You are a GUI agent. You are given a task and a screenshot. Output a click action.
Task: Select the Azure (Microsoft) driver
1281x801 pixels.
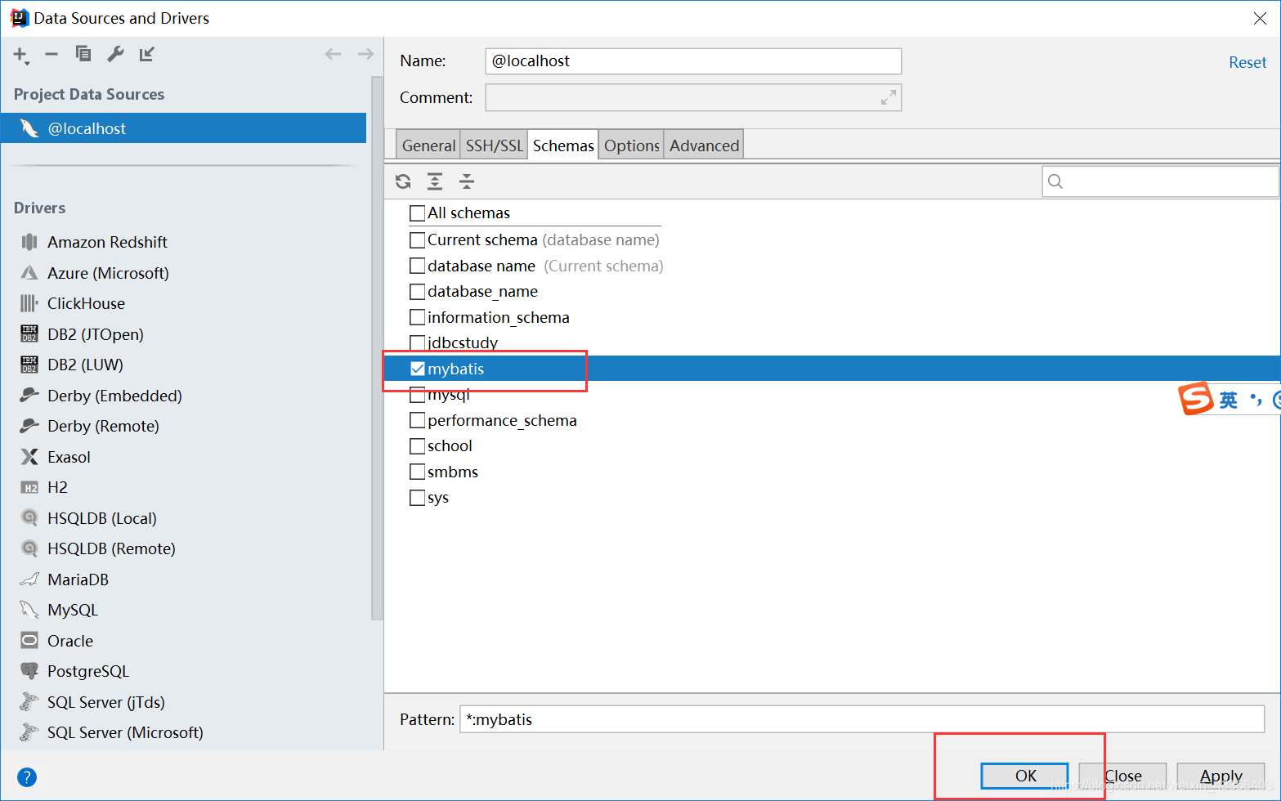tap(107, 273)
